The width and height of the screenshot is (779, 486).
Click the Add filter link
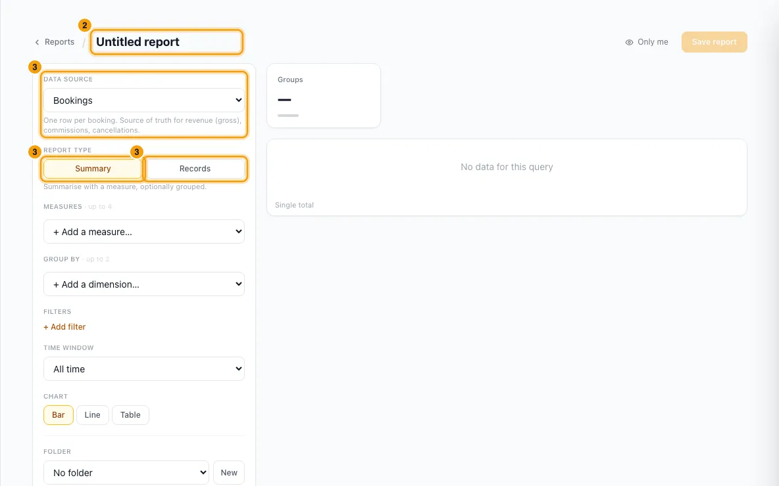[64, 327]
